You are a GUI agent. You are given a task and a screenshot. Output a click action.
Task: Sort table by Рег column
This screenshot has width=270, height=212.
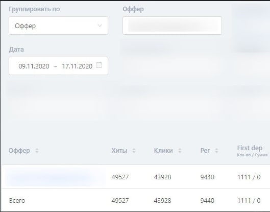point(216,151)
